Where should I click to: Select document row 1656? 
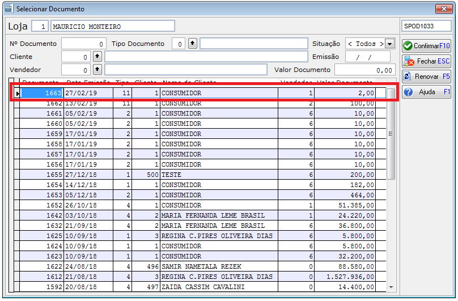coord(200,164)
